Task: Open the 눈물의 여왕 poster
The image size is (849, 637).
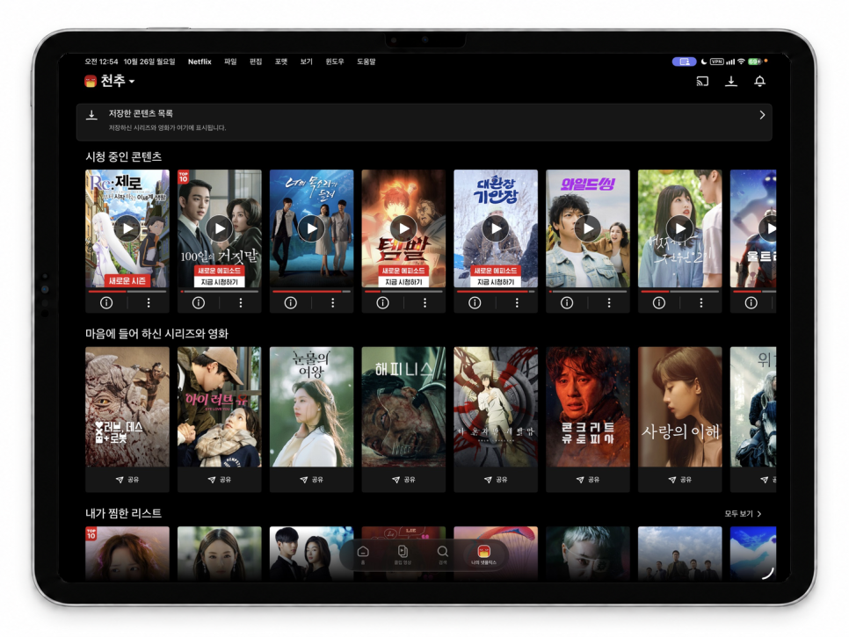Action: (311, 407)
